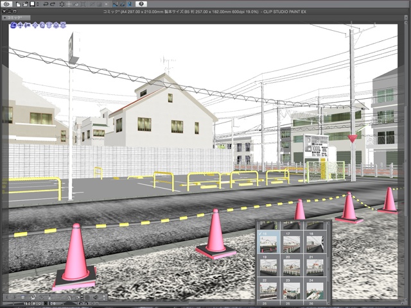The width and height of the screenshot is (411, 308).
Task: Open the object list icon in launcher
Action: [23, 297]
